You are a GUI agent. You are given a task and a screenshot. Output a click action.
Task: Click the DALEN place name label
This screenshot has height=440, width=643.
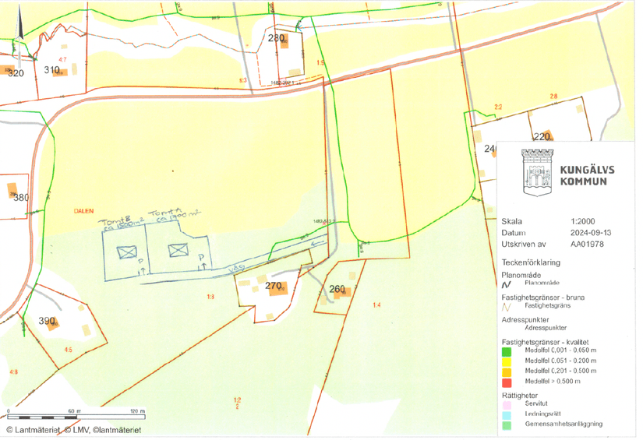pos(83,211)
